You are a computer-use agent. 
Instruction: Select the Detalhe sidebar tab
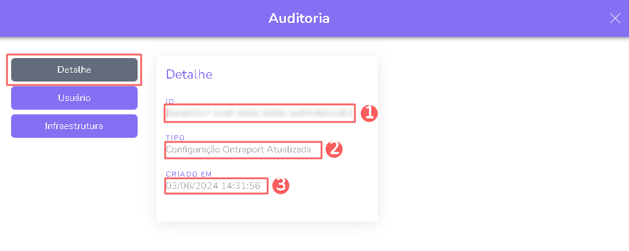tap(74, 70)
